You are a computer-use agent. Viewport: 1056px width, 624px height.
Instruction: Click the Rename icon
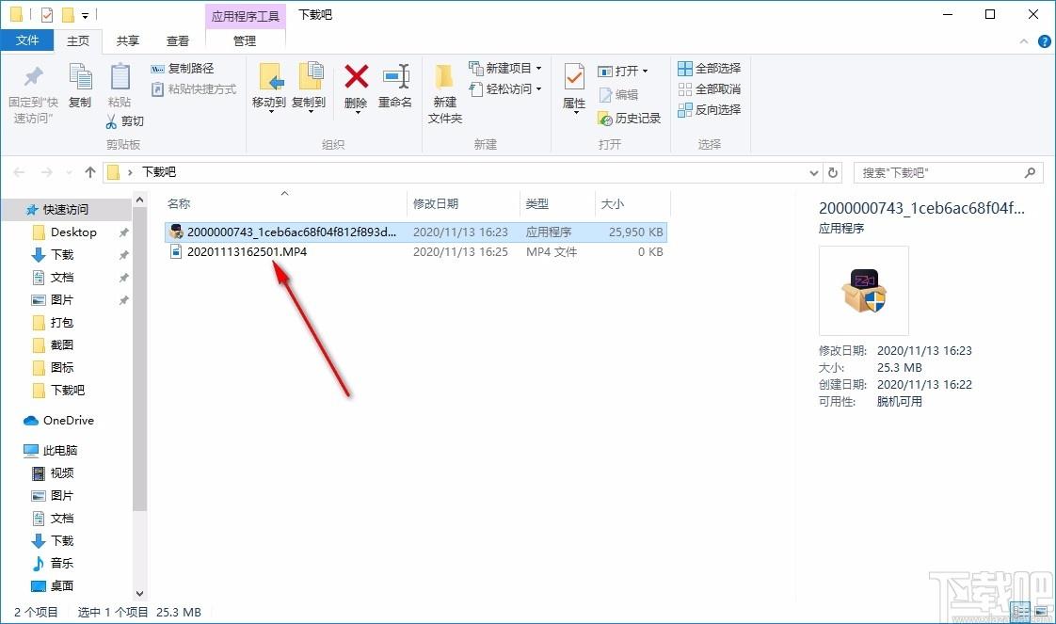pyautogui.click(x=396, y=76)
